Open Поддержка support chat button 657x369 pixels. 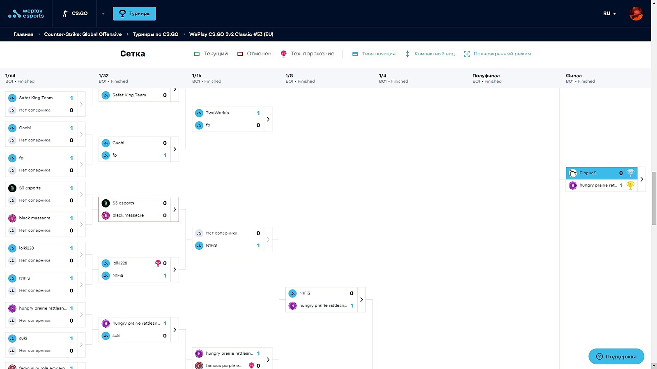pyautogui.click(x=616, y=356)
